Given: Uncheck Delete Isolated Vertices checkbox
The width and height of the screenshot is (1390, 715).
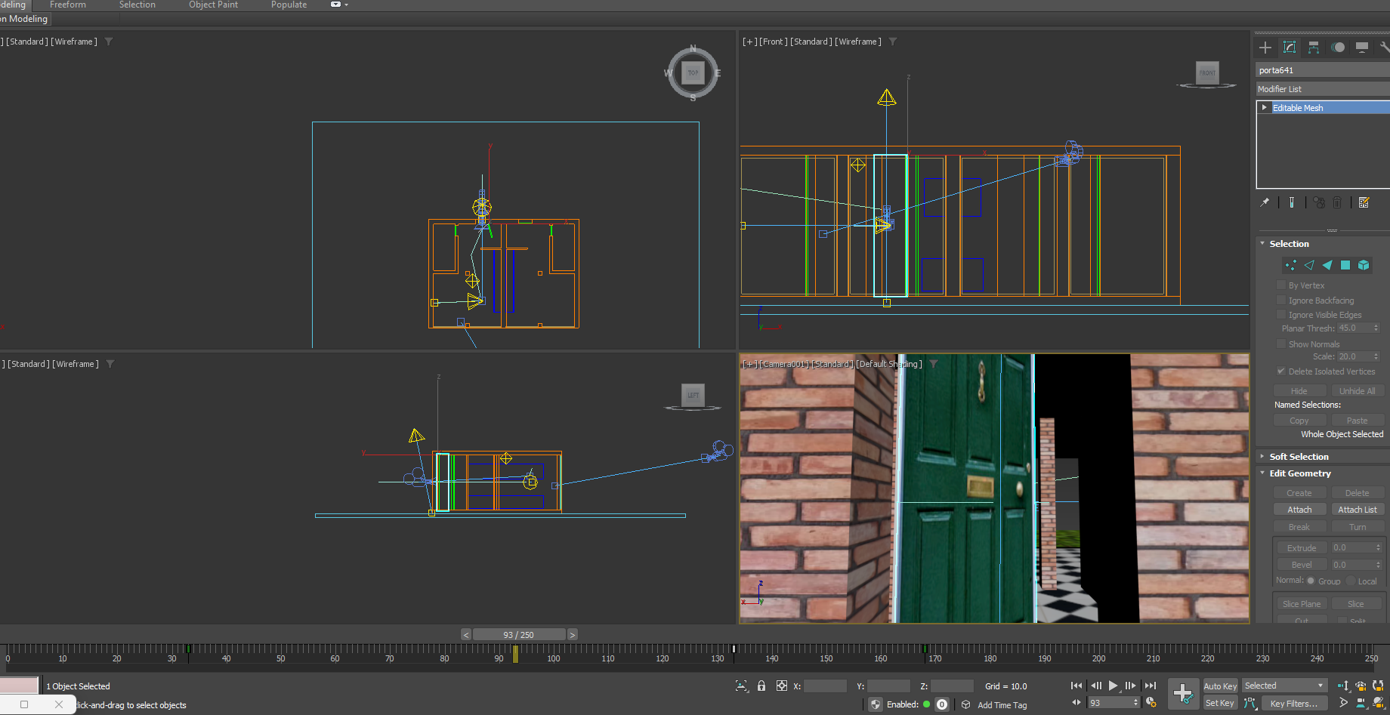Looking at the screenshot, I should [x=1281, y=371].
